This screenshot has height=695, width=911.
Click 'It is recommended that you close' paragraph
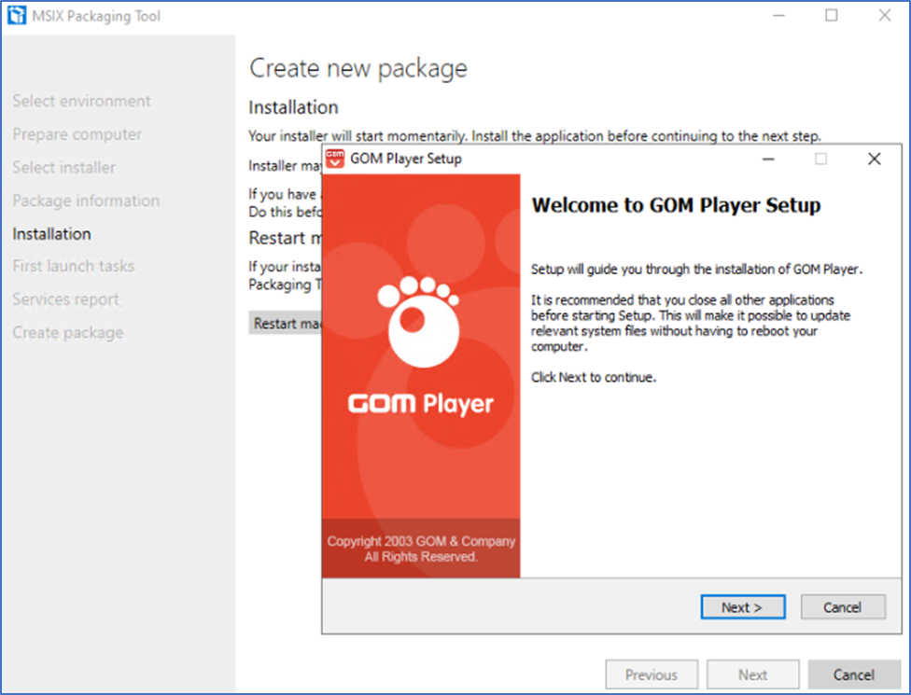[x=690, y=324]
